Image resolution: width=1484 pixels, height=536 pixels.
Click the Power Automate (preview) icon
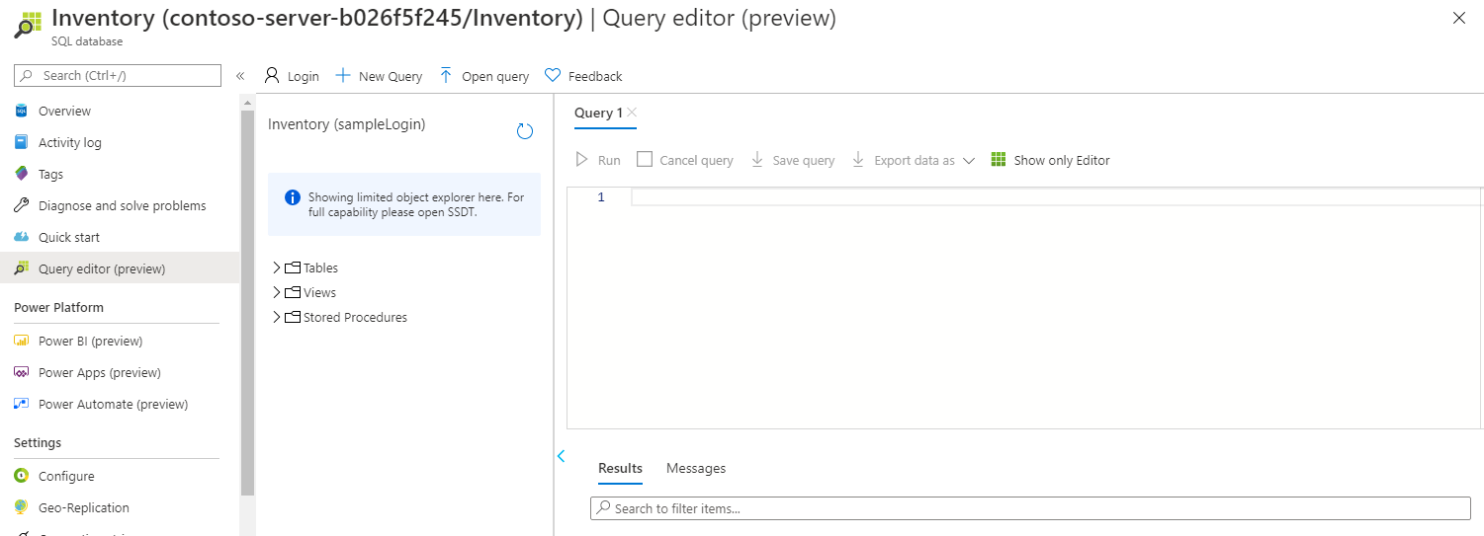click(21, 404)
